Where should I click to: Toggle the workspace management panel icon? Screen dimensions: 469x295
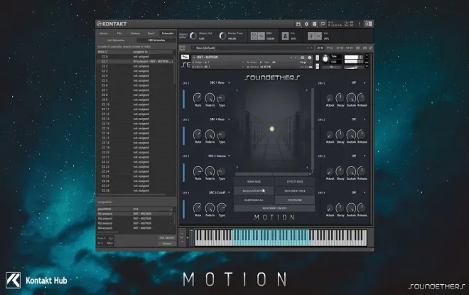point(314,24)
